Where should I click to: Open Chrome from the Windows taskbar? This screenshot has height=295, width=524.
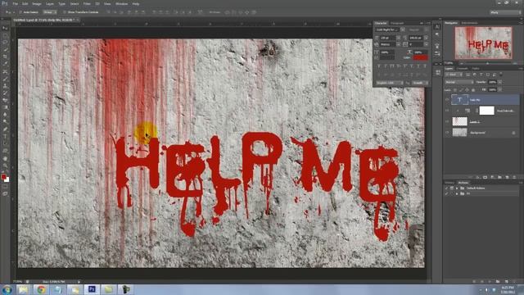[41, 289]
